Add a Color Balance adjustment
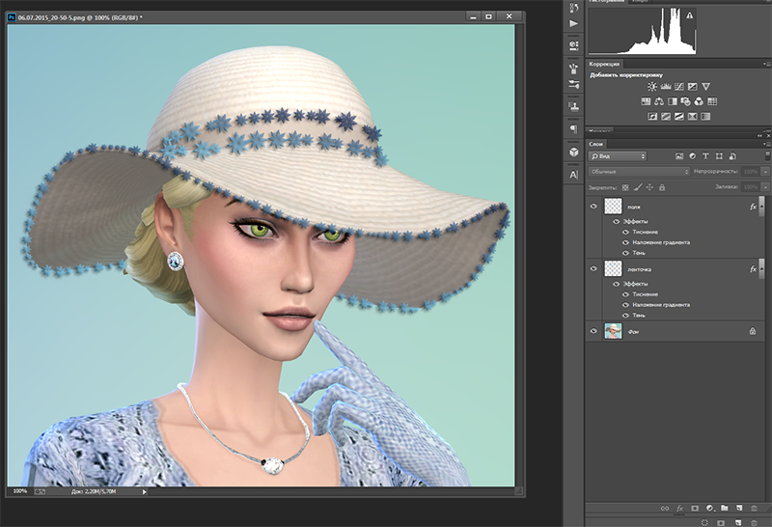The height and width of the screenshot is (527, 772). pyautogui.click(x=659, y=101)
